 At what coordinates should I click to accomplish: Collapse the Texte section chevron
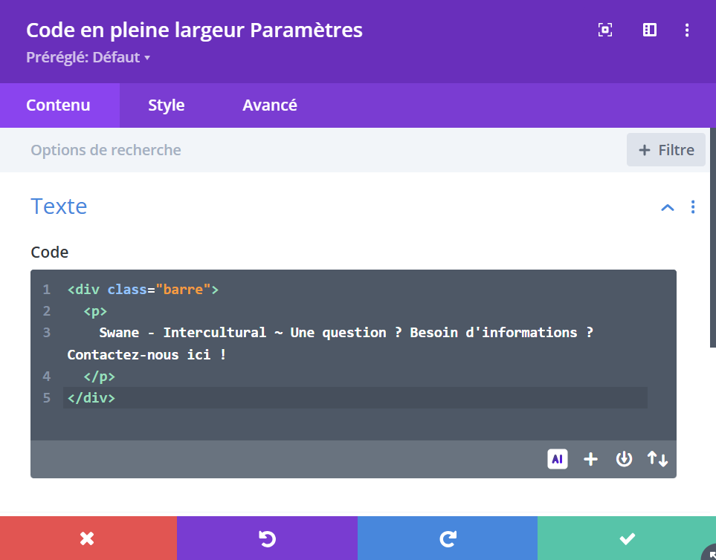(x=668, y=207)
